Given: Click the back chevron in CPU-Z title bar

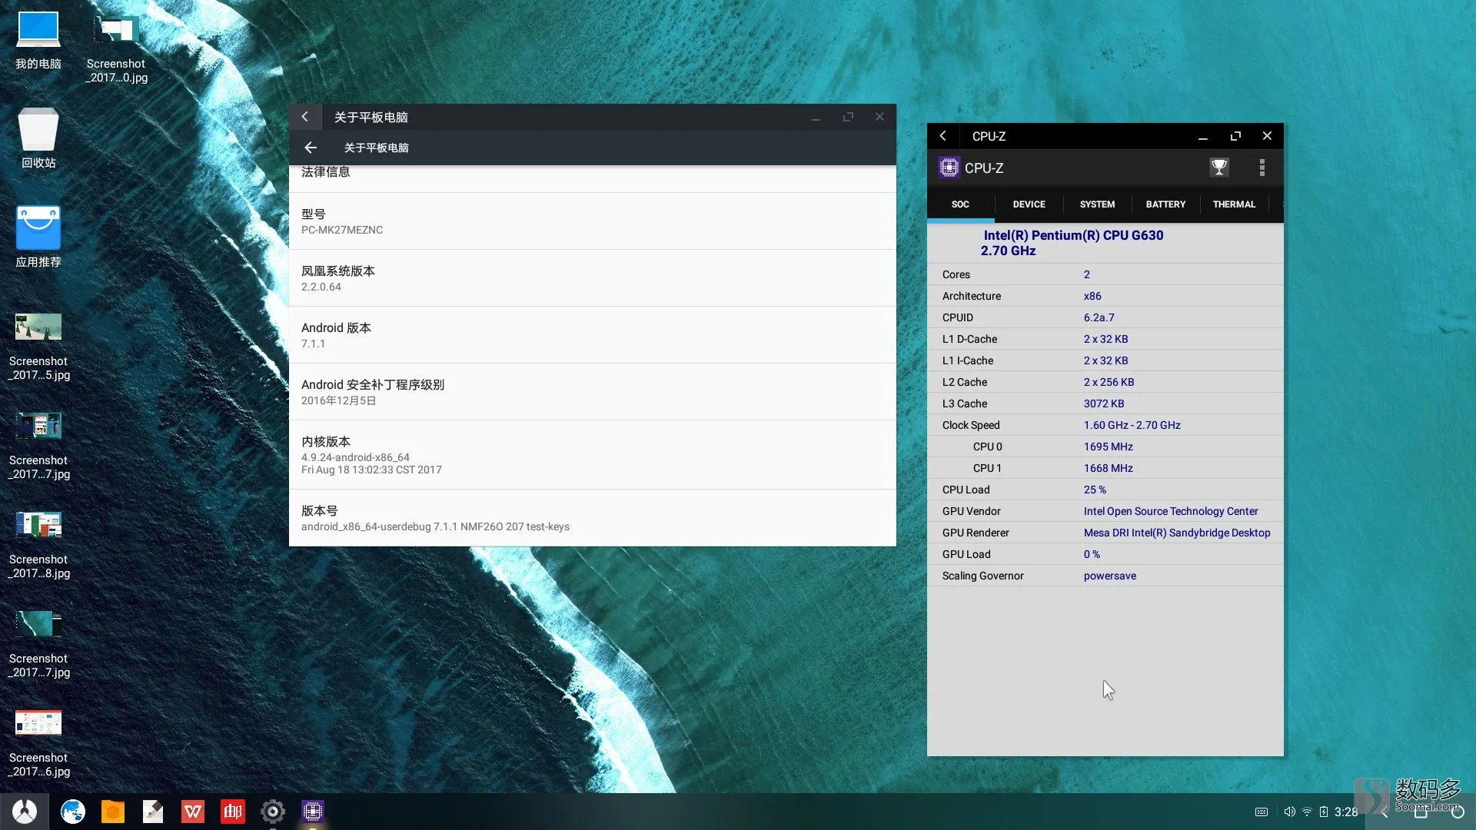Looking at the screenshot, I should coord(943,136).
